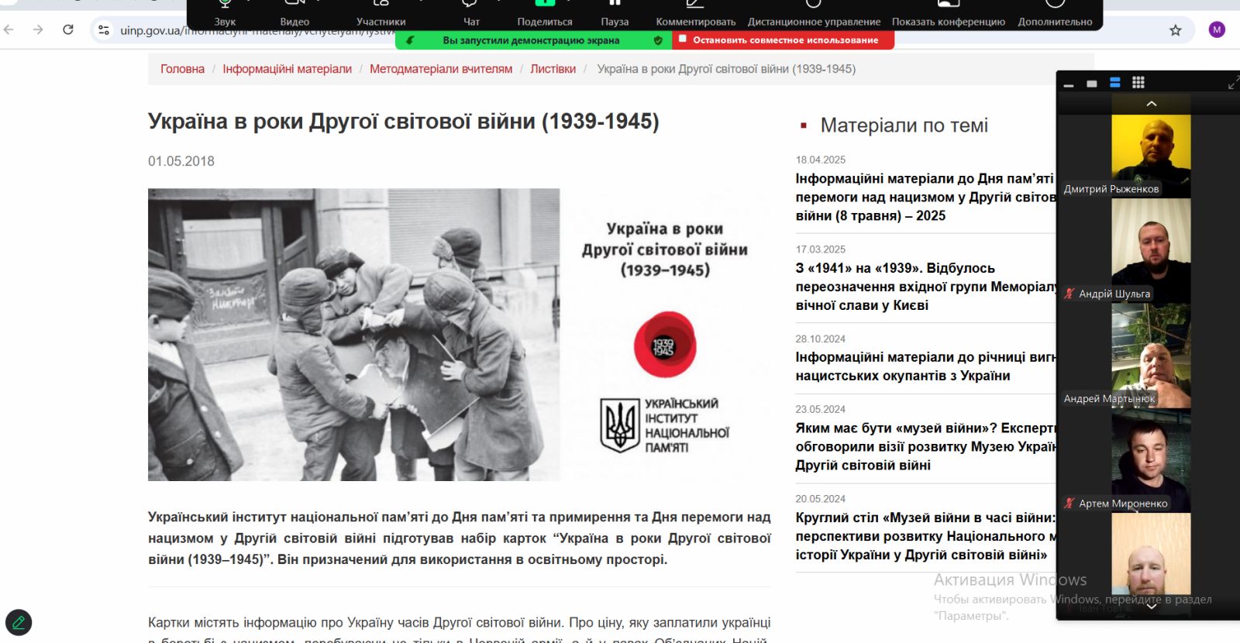Go to Головна breadcrumb
The image size is (1240, 643).
pos(182,69)
